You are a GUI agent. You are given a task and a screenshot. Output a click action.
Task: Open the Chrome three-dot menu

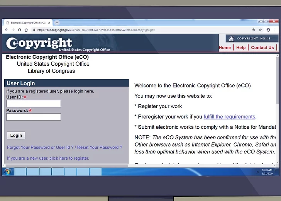coord(275,30)
